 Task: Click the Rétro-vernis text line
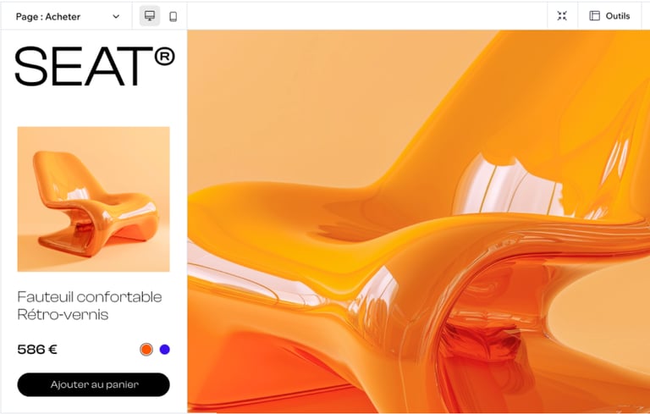[x=63, y=314]
